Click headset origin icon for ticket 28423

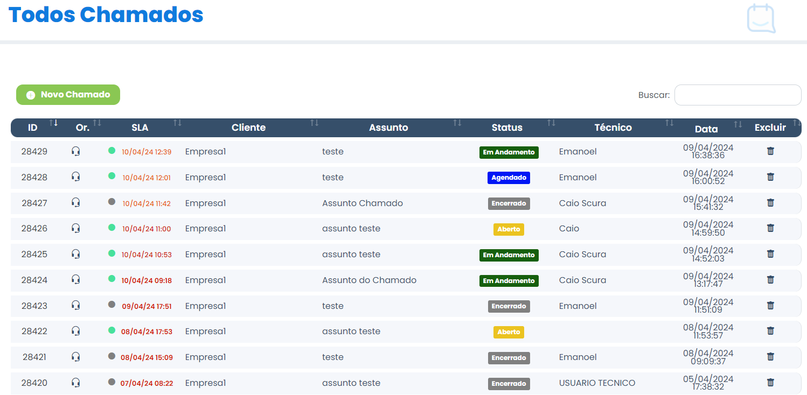pyautogui.click(x=76, y=305)
